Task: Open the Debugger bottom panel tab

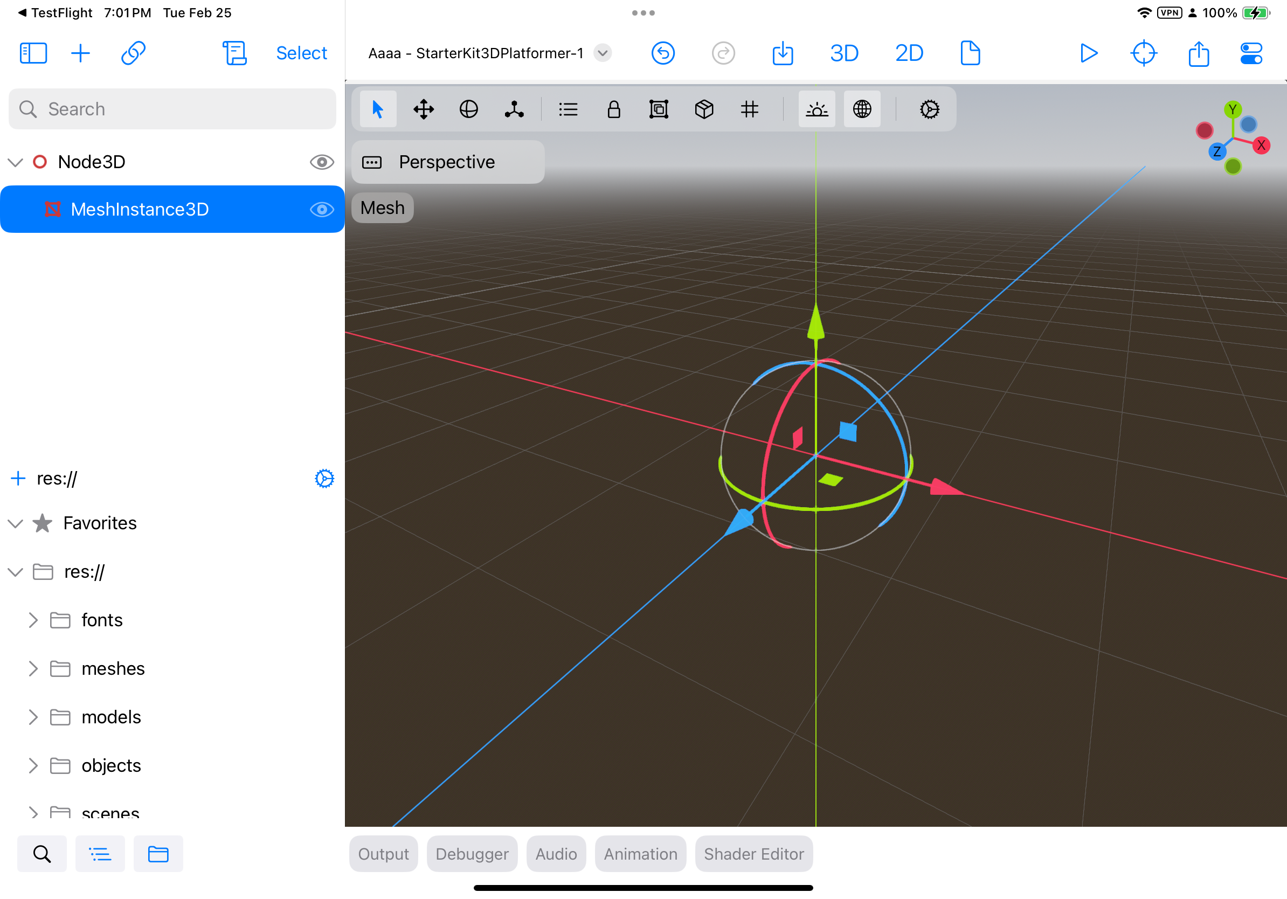Action: pos(472,854)
